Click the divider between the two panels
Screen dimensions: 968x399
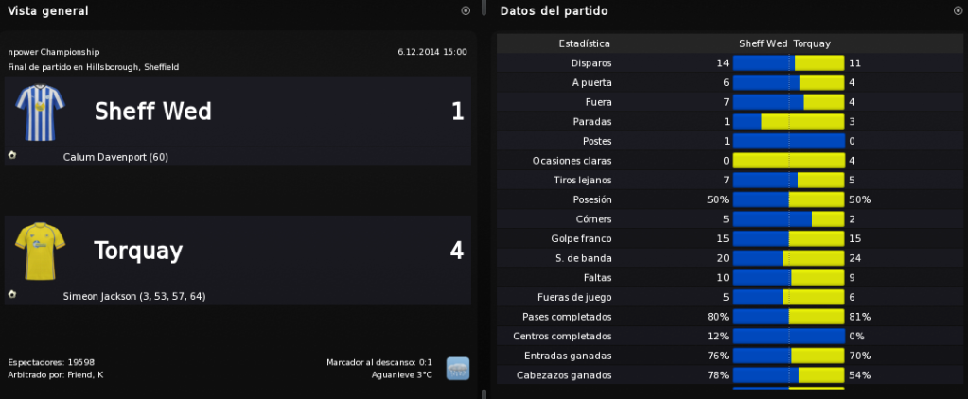tap(484, 199)
